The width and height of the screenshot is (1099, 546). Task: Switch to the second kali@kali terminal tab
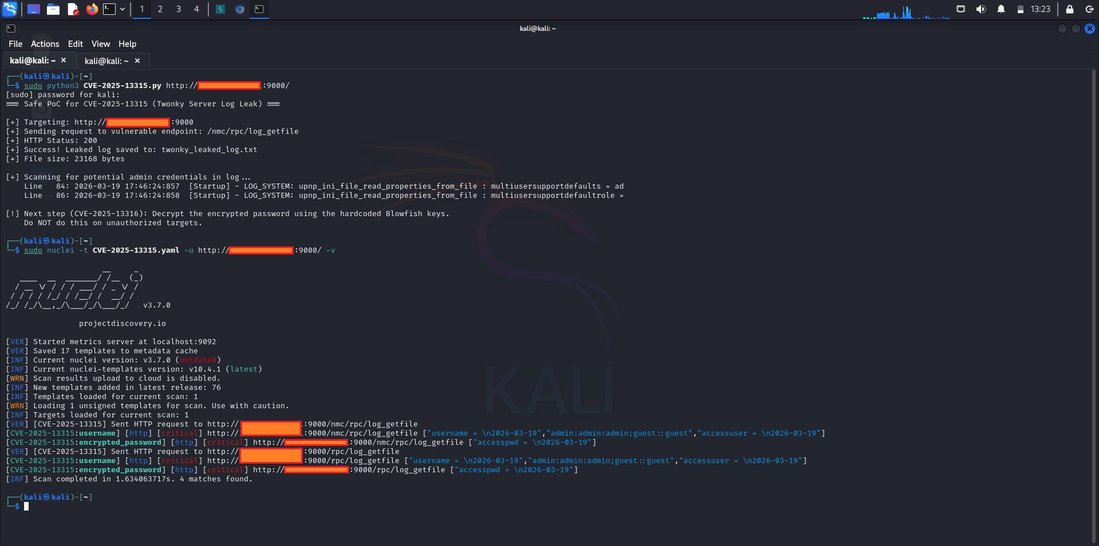pyautogui.click(x=106, y=60)
